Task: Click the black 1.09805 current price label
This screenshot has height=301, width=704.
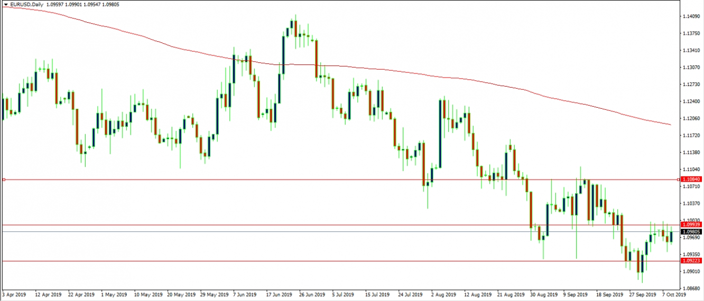Action: pos(691,232)
